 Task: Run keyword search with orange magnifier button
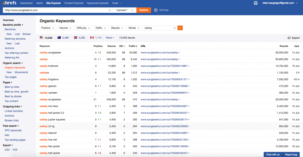click(180, 28)
